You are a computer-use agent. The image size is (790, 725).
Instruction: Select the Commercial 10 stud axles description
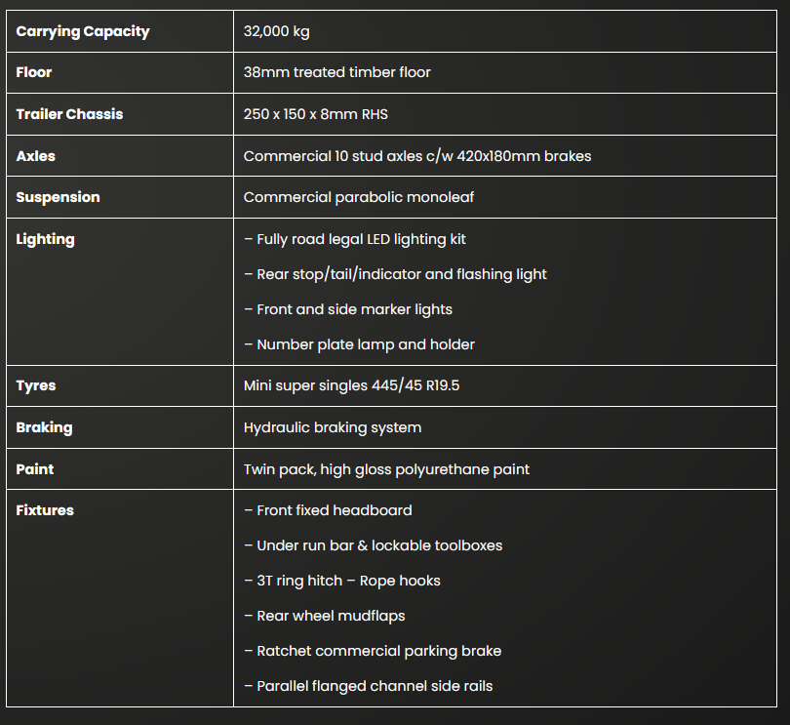click(x=416, y=156)
